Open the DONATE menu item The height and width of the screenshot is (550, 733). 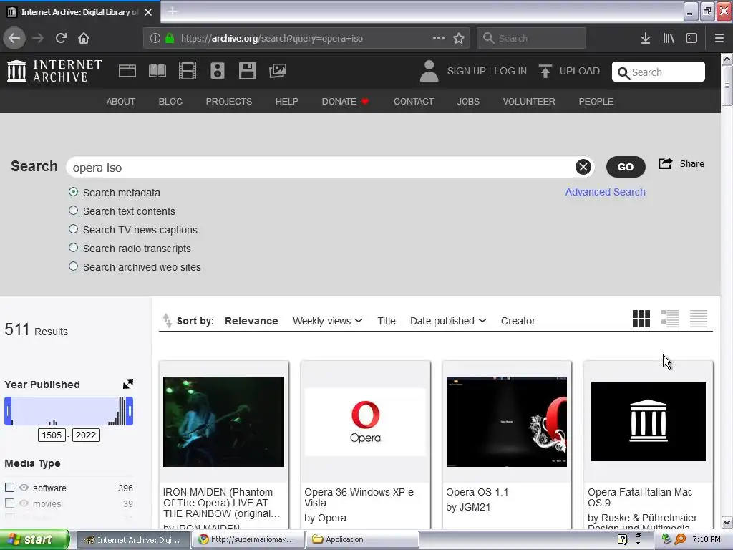click(345, 102)
